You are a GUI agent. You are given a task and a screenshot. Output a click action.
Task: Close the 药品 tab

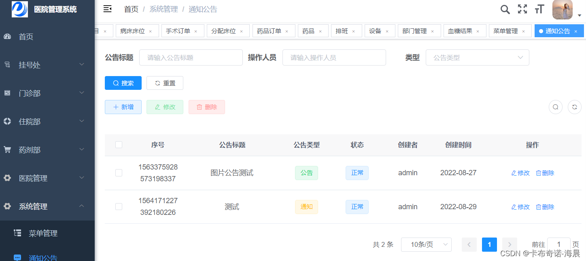click(x=320, y=31)
